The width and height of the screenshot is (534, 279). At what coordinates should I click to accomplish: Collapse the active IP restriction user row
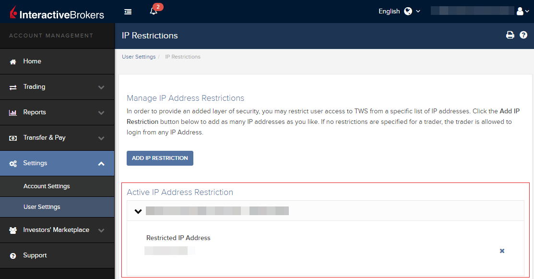[x=138, y=211]
